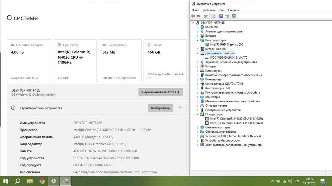Select second Intel Celeron N4020 processor entry
This screenshot has width=332, height=186.
pos(236,123)
